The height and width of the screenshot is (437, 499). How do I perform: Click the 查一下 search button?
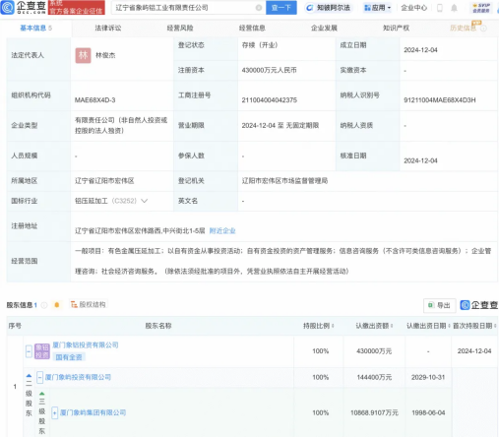tap(281, 8)
